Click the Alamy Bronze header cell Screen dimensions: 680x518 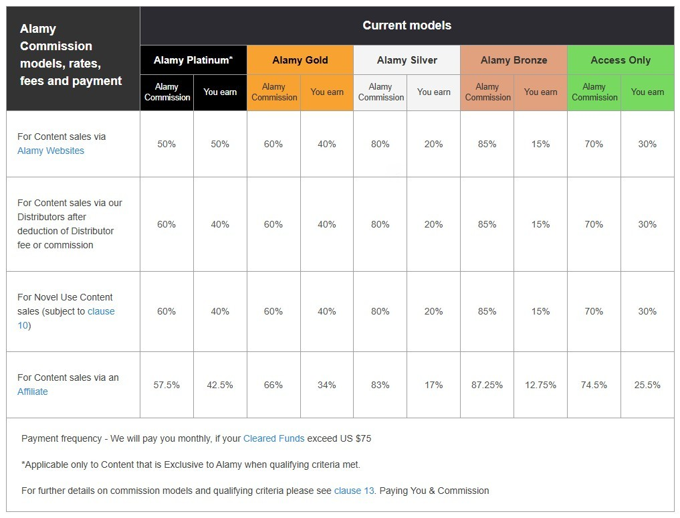514,60
